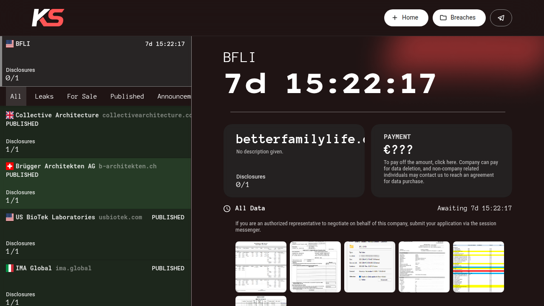Open the fourth document thumbnail
The image size is (544, 306).
pos(424,267)
